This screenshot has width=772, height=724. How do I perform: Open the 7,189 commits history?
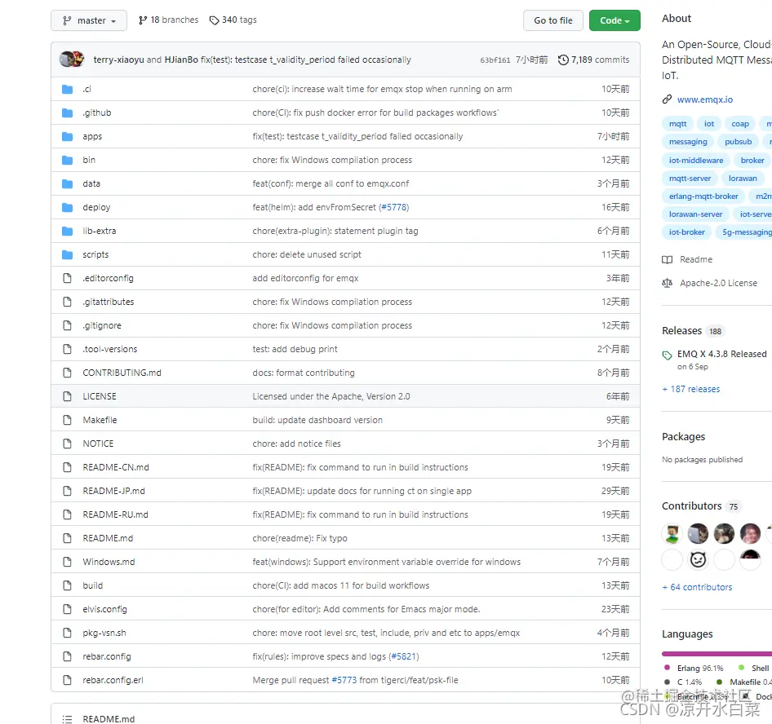[594, 60]
